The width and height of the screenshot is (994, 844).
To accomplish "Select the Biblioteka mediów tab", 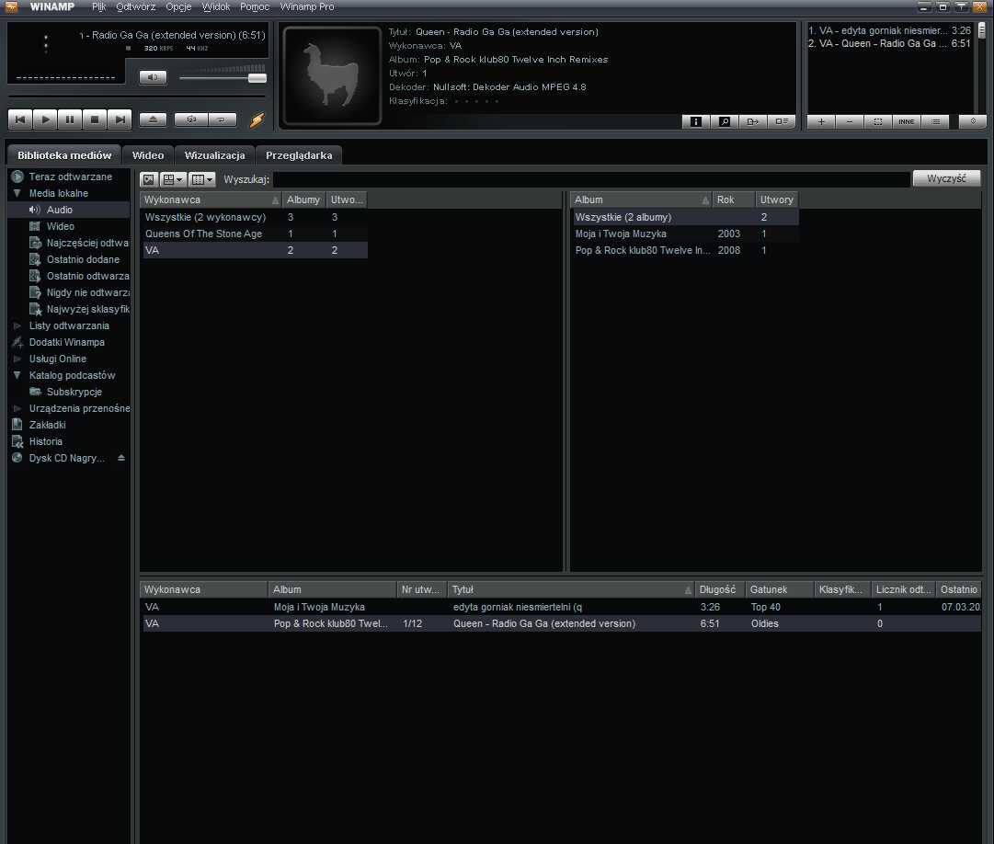I will click(64, 155).
